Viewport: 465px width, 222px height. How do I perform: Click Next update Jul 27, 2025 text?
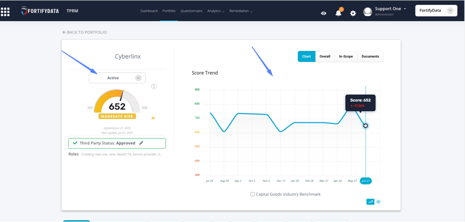(x=117, y=133)
